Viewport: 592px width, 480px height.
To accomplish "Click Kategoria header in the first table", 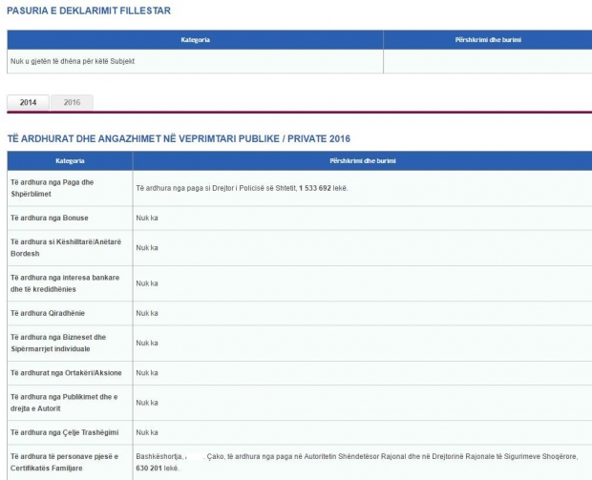I will tap(195, 40).
